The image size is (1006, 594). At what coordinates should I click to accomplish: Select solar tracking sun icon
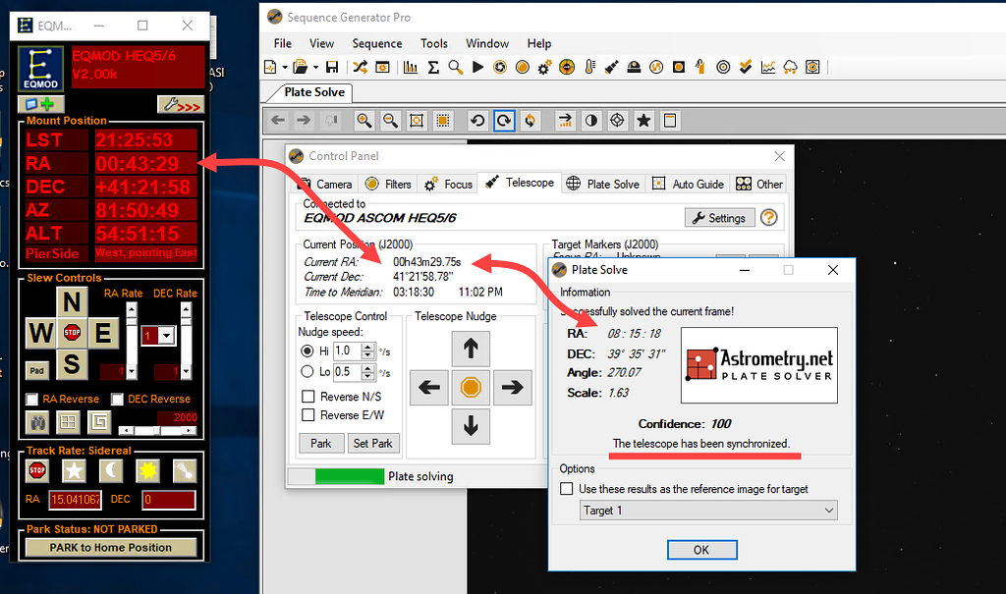147,470
